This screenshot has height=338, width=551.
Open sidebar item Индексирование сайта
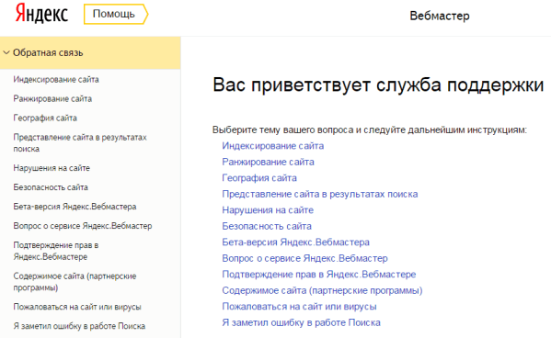click(56, 80)
